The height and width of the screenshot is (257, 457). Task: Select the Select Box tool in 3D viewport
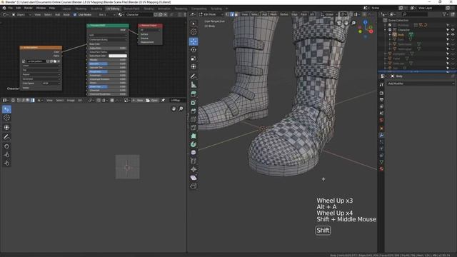pos(194,24)
